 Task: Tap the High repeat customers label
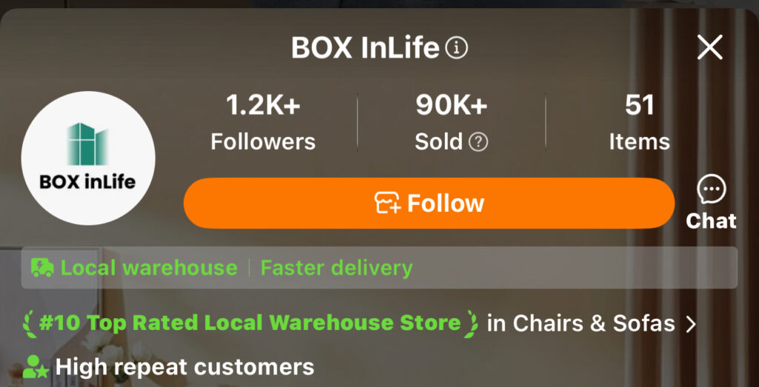185,368
